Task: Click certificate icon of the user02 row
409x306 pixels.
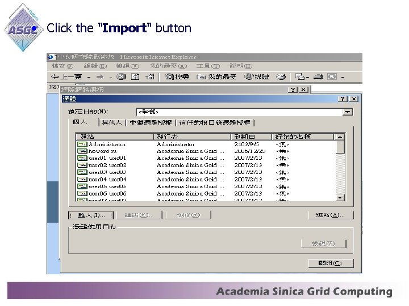Action: point(82,165)
